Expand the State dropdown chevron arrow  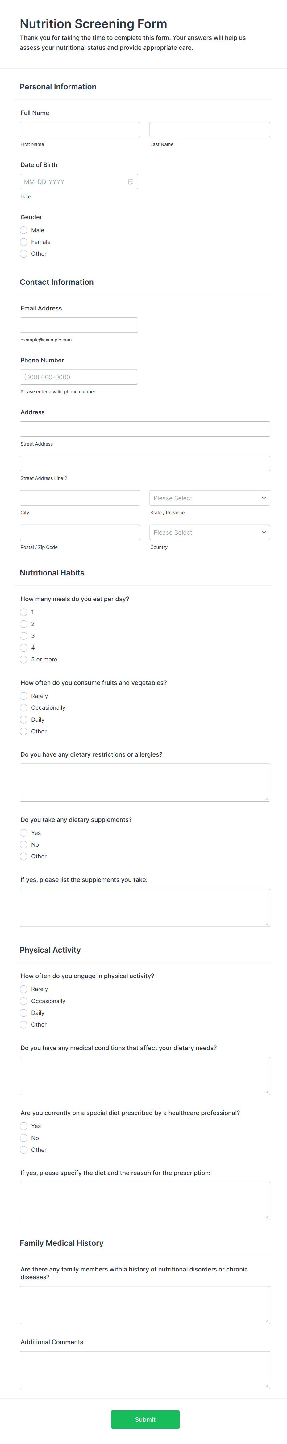(263, 497)
